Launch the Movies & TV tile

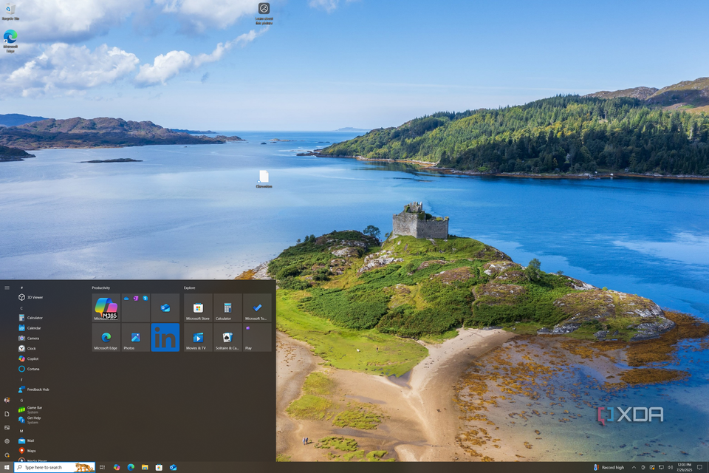pos(198,337)
